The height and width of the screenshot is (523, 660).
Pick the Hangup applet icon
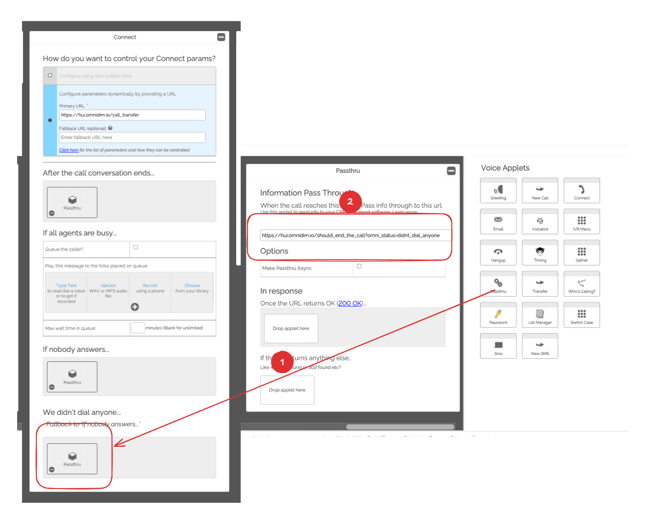point(498,253)
